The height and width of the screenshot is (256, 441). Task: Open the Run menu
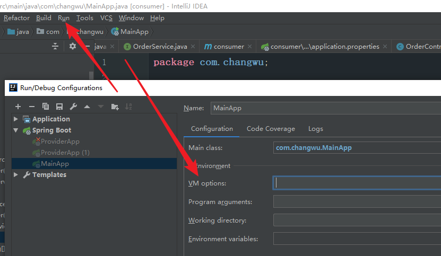pos(64,18)
